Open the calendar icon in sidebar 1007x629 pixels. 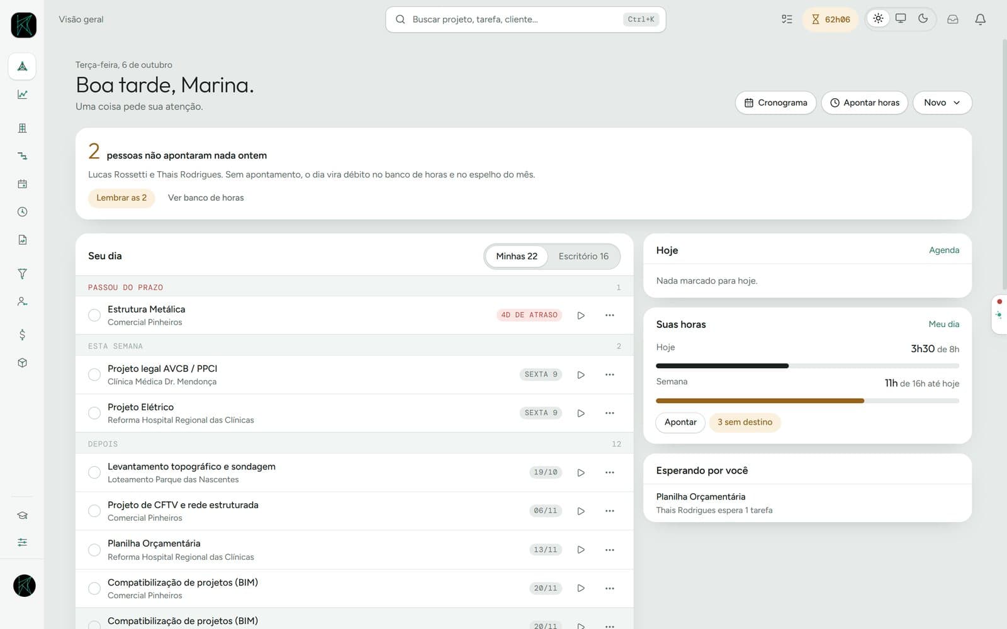[x=22, y=184]
